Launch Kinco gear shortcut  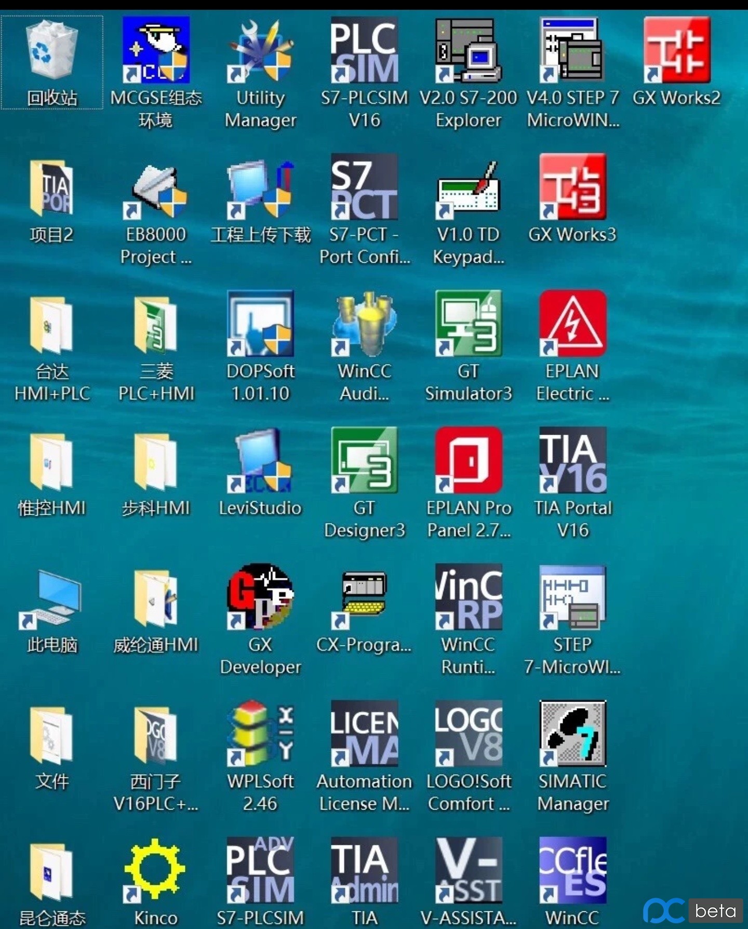click(155, 870)
